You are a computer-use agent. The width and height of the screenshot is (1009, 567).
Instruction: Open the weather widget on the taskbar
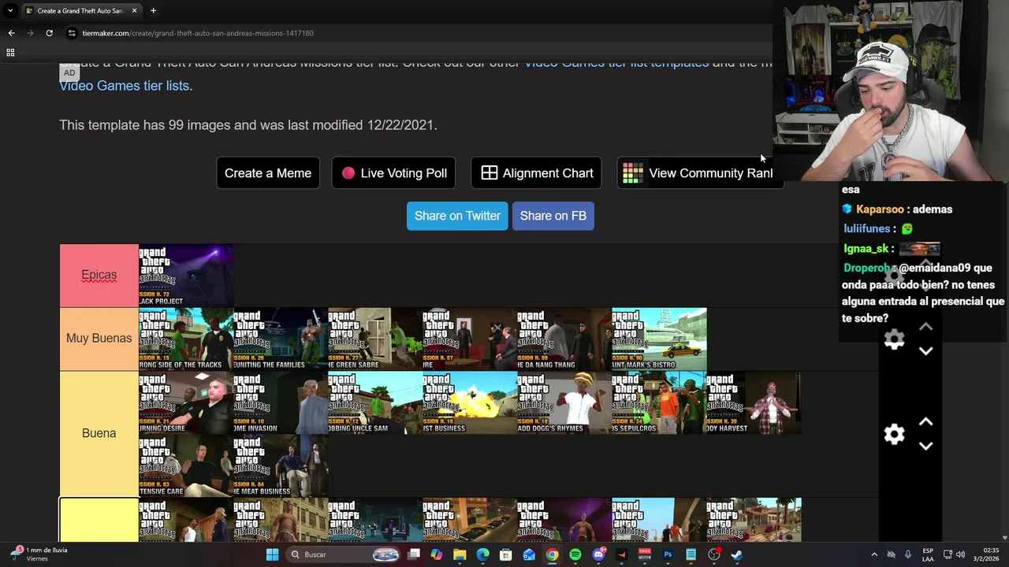pos(38,554)
